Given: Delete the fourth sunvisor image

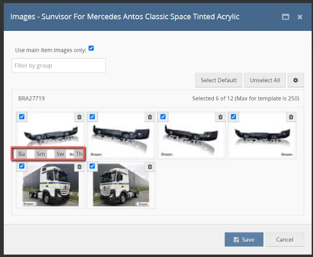Looking at the screenshot, I should coord(291,117).
